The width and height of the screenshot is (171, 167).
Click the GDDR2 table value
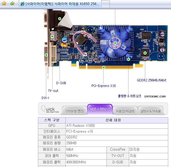[72, 137]
